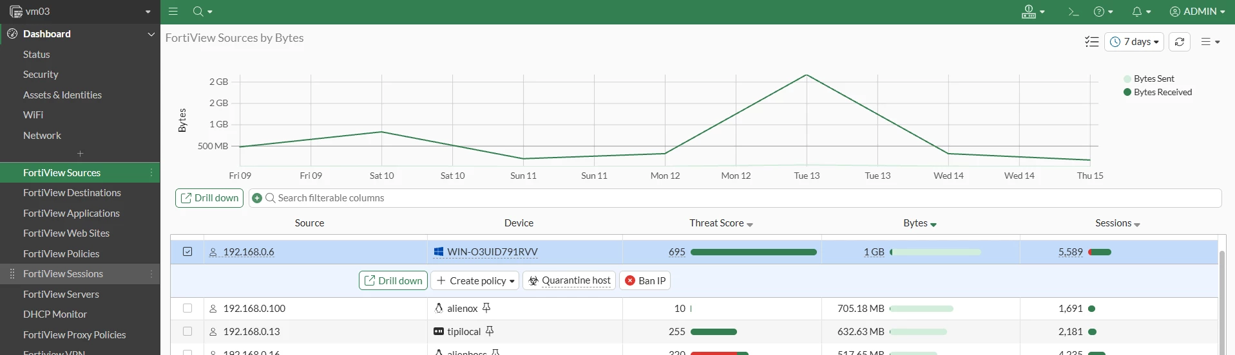Toggle the Bytes Received legend series

[x=1158, y=92]
